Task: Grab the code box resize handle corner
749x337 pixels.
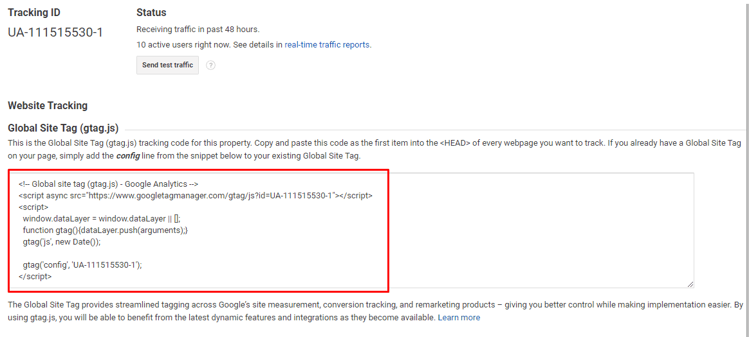Action: click(690, 284)
